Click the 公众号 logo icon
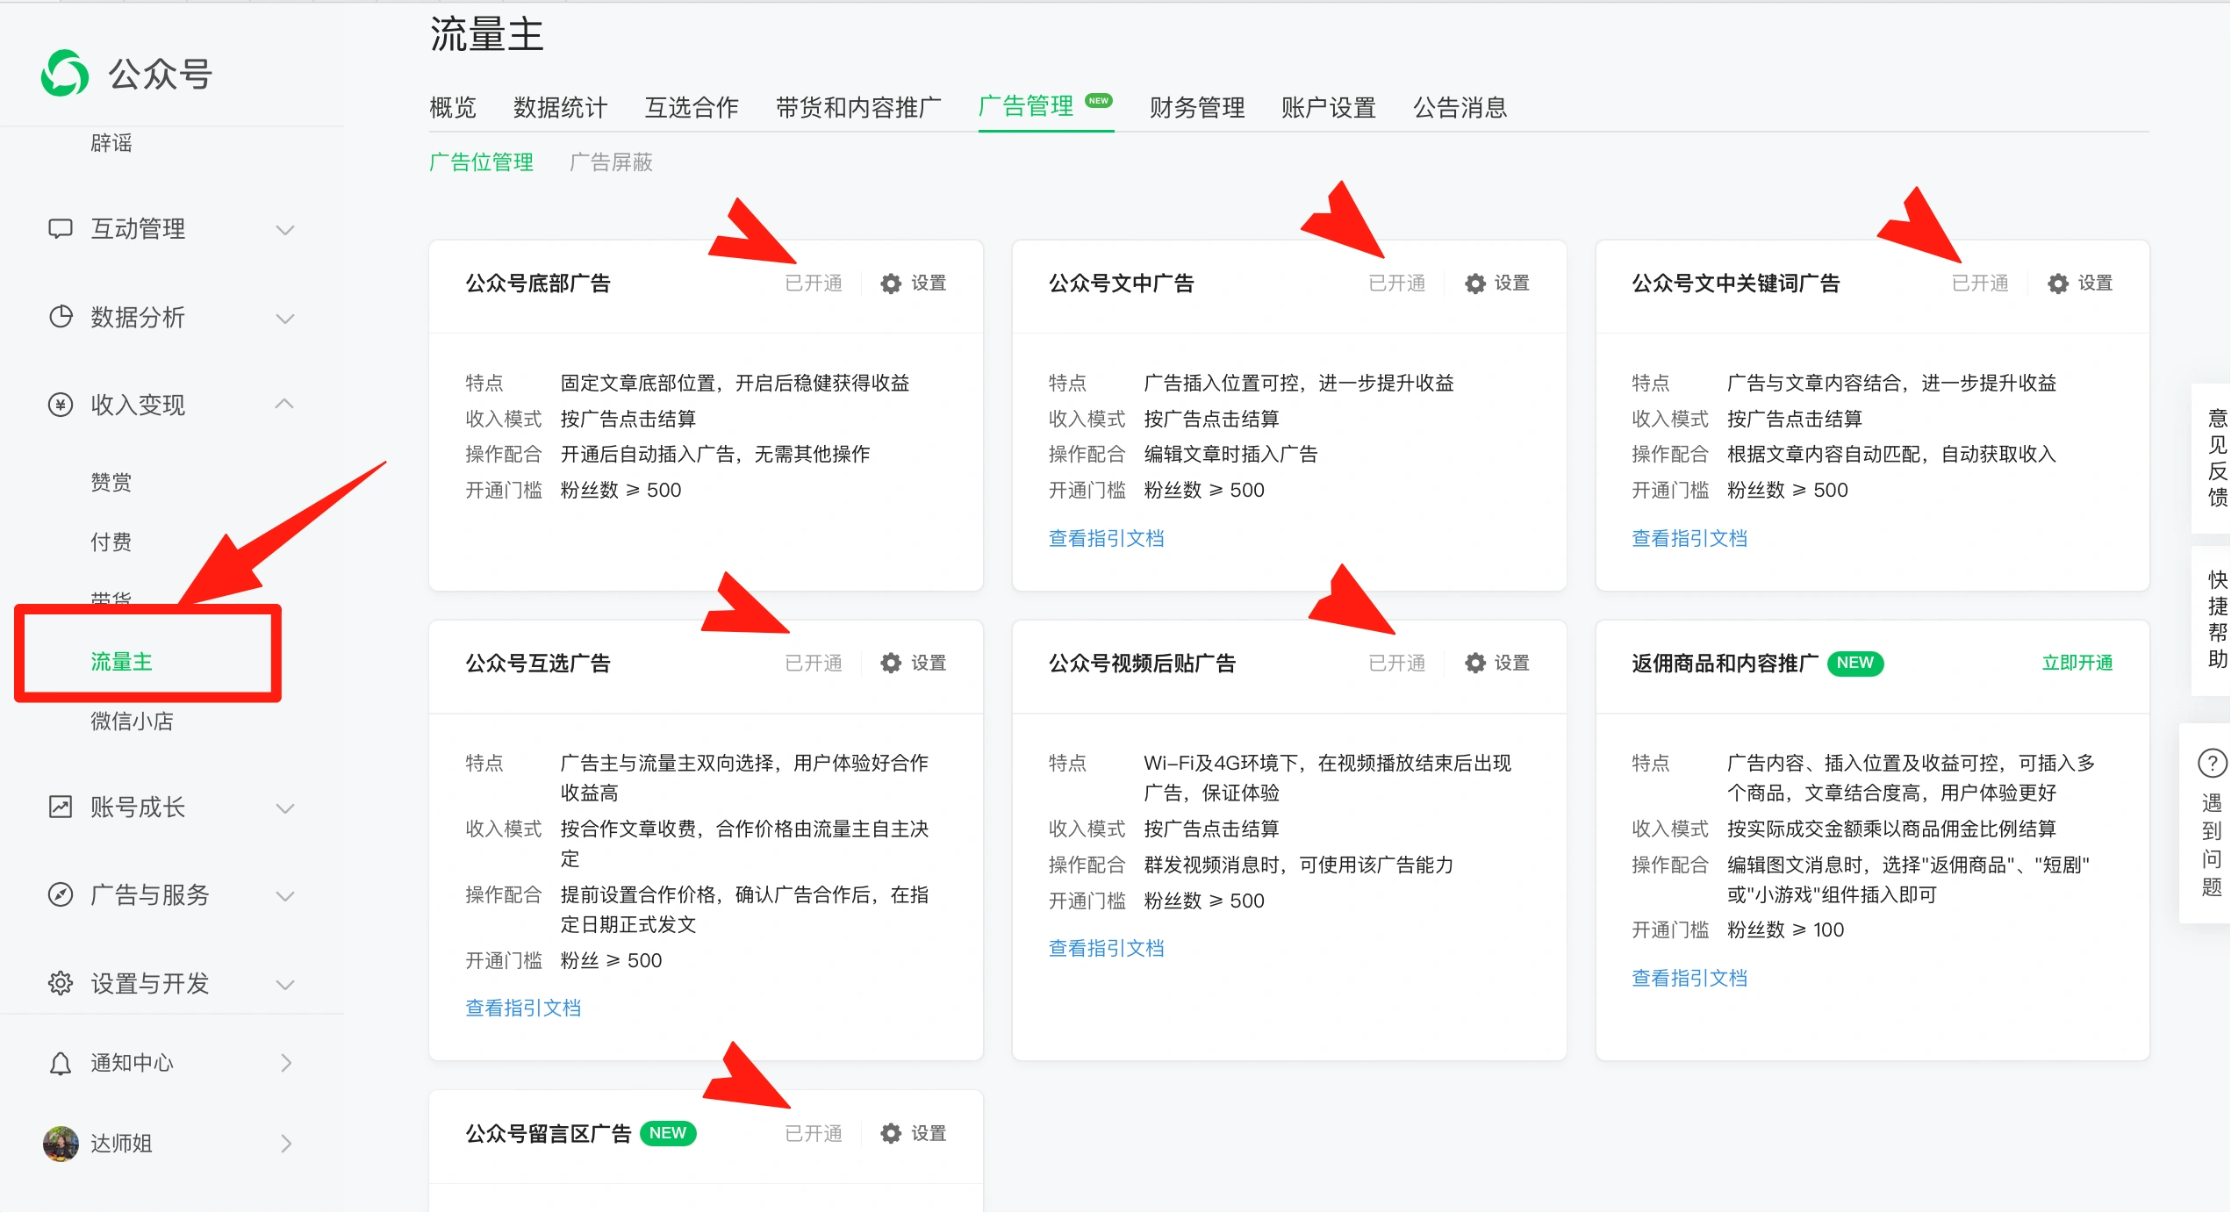The width and height of the screenshot is (2231, 1213). click(65, 74)
